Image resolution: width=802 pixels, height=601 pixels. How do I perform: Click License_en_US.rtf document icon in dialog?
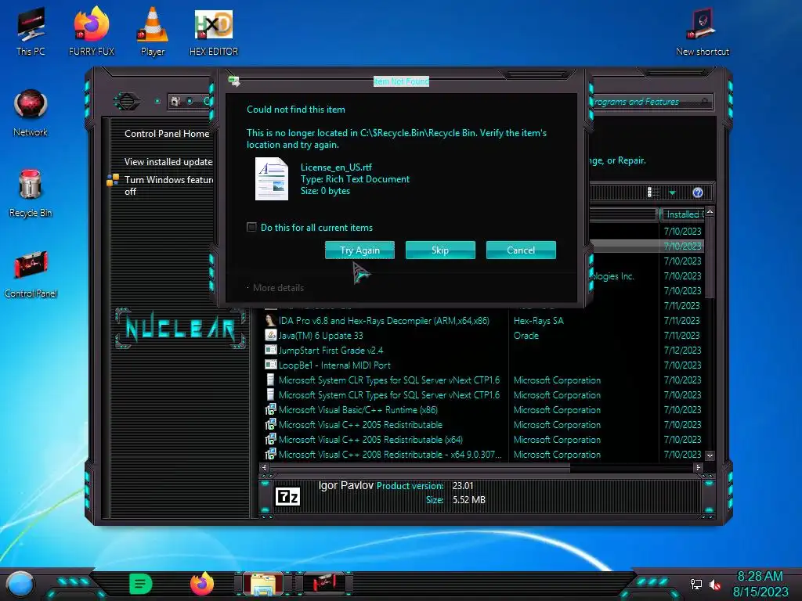(272, 178)
